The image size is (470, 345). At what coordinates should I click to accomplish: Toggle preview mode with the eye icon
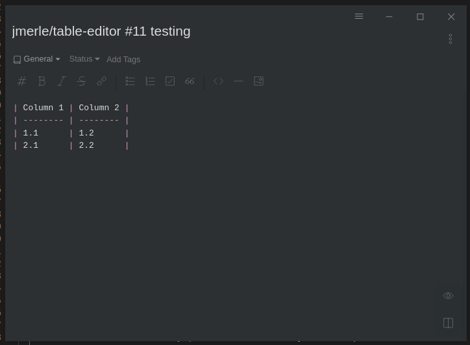(x=448, y=296)
